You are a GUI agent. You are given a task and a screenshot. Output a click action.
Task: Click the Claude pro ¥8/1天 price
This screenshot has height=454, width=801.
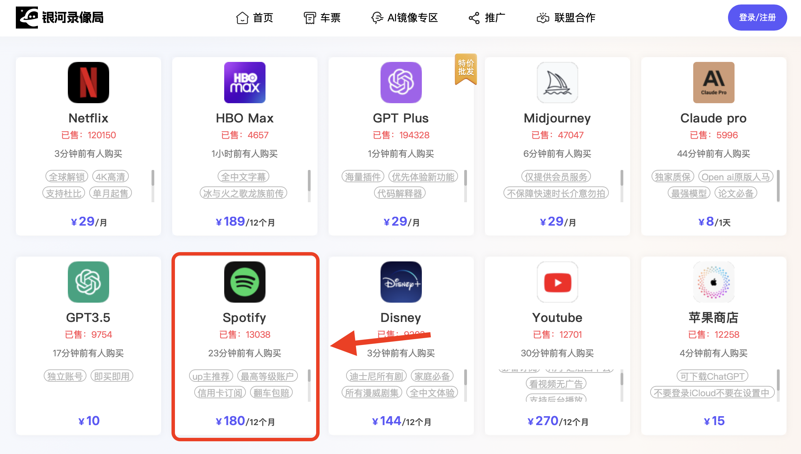pos(714,221)
